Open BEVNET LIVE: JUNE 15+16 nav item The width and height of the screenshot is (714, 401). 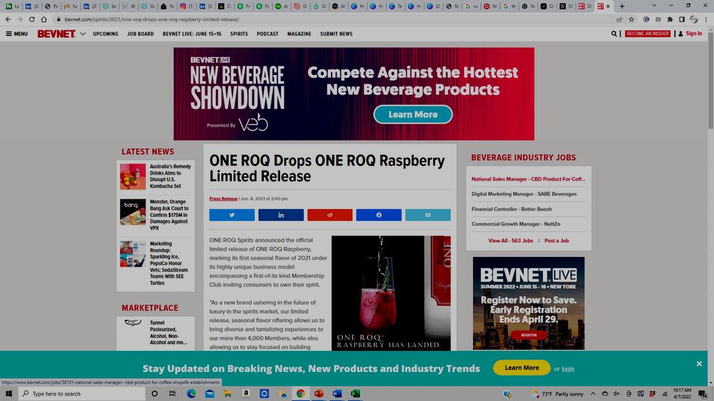click(192, 33)
